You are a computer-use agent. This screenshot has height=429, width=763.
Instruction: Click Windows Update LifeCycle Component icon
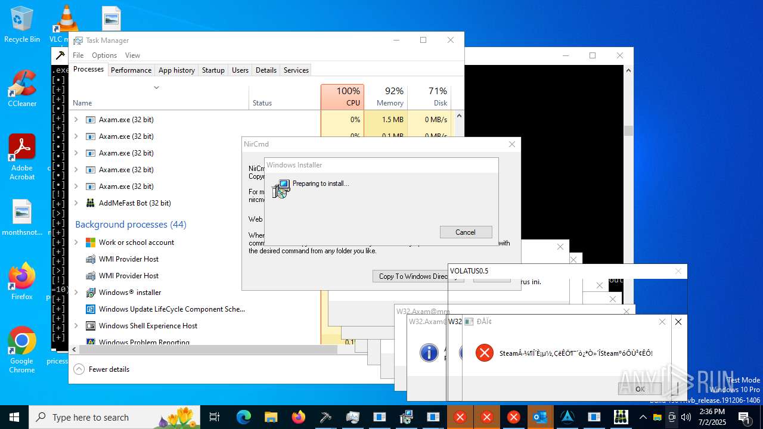tap(91, 309)
